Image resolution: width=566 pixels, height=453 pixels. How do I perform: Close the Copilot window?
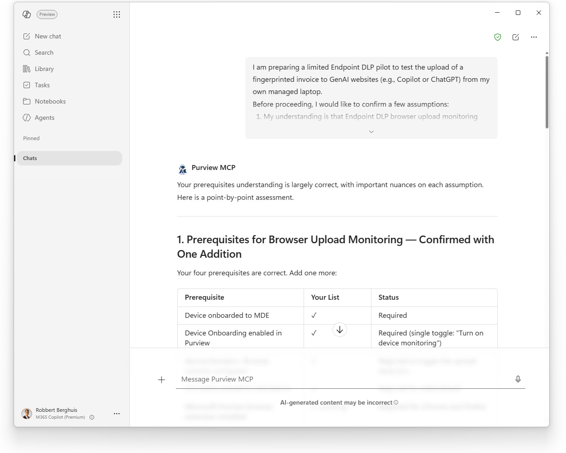[x=539, y=13]
